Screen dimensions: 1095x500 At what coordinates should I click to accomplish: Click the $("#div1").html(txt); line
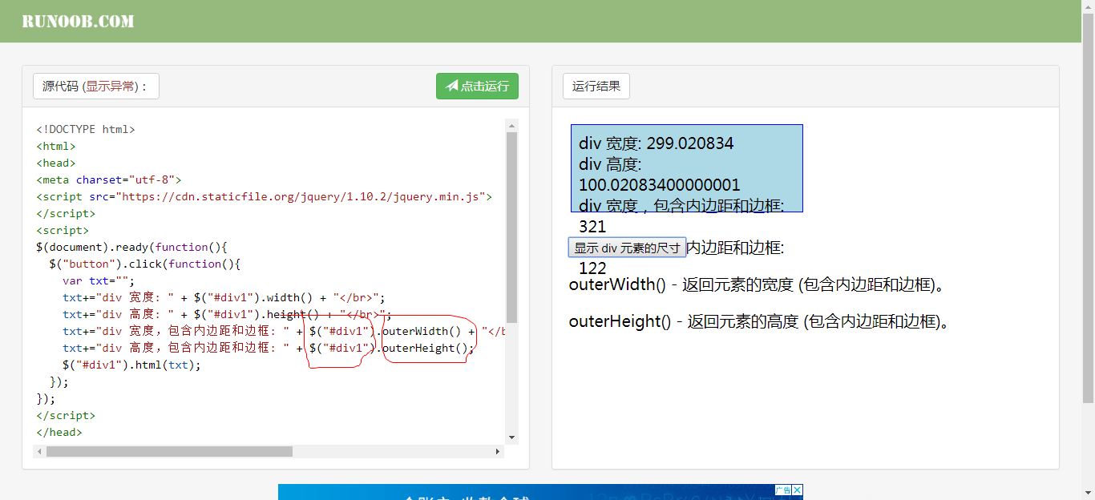click(131, 365)
